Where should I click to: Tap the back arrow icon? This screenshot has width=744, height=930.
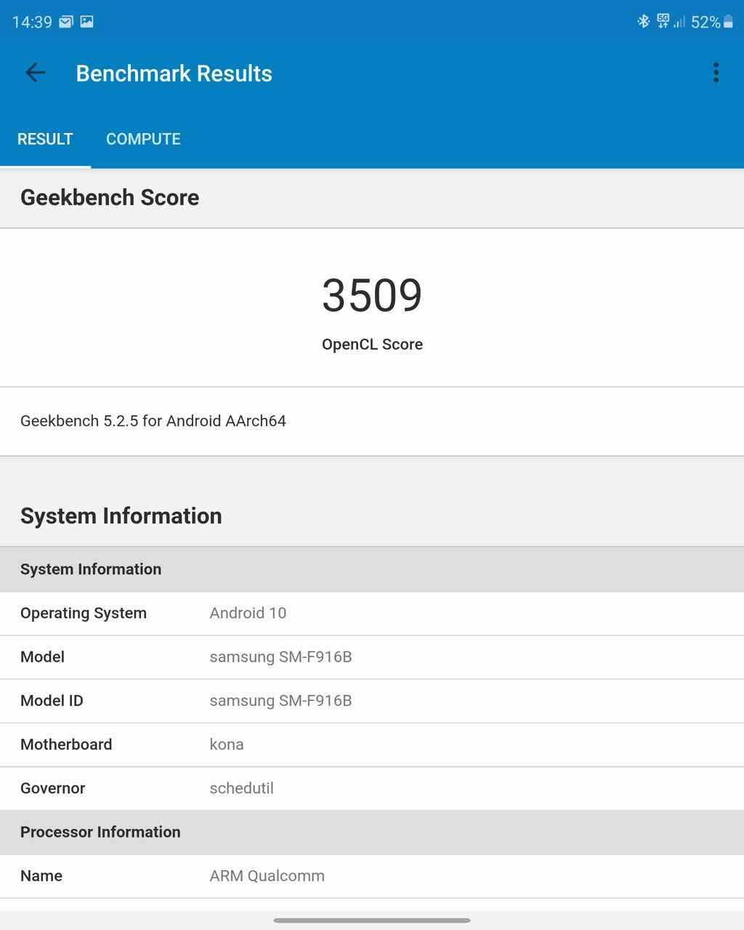35,73
